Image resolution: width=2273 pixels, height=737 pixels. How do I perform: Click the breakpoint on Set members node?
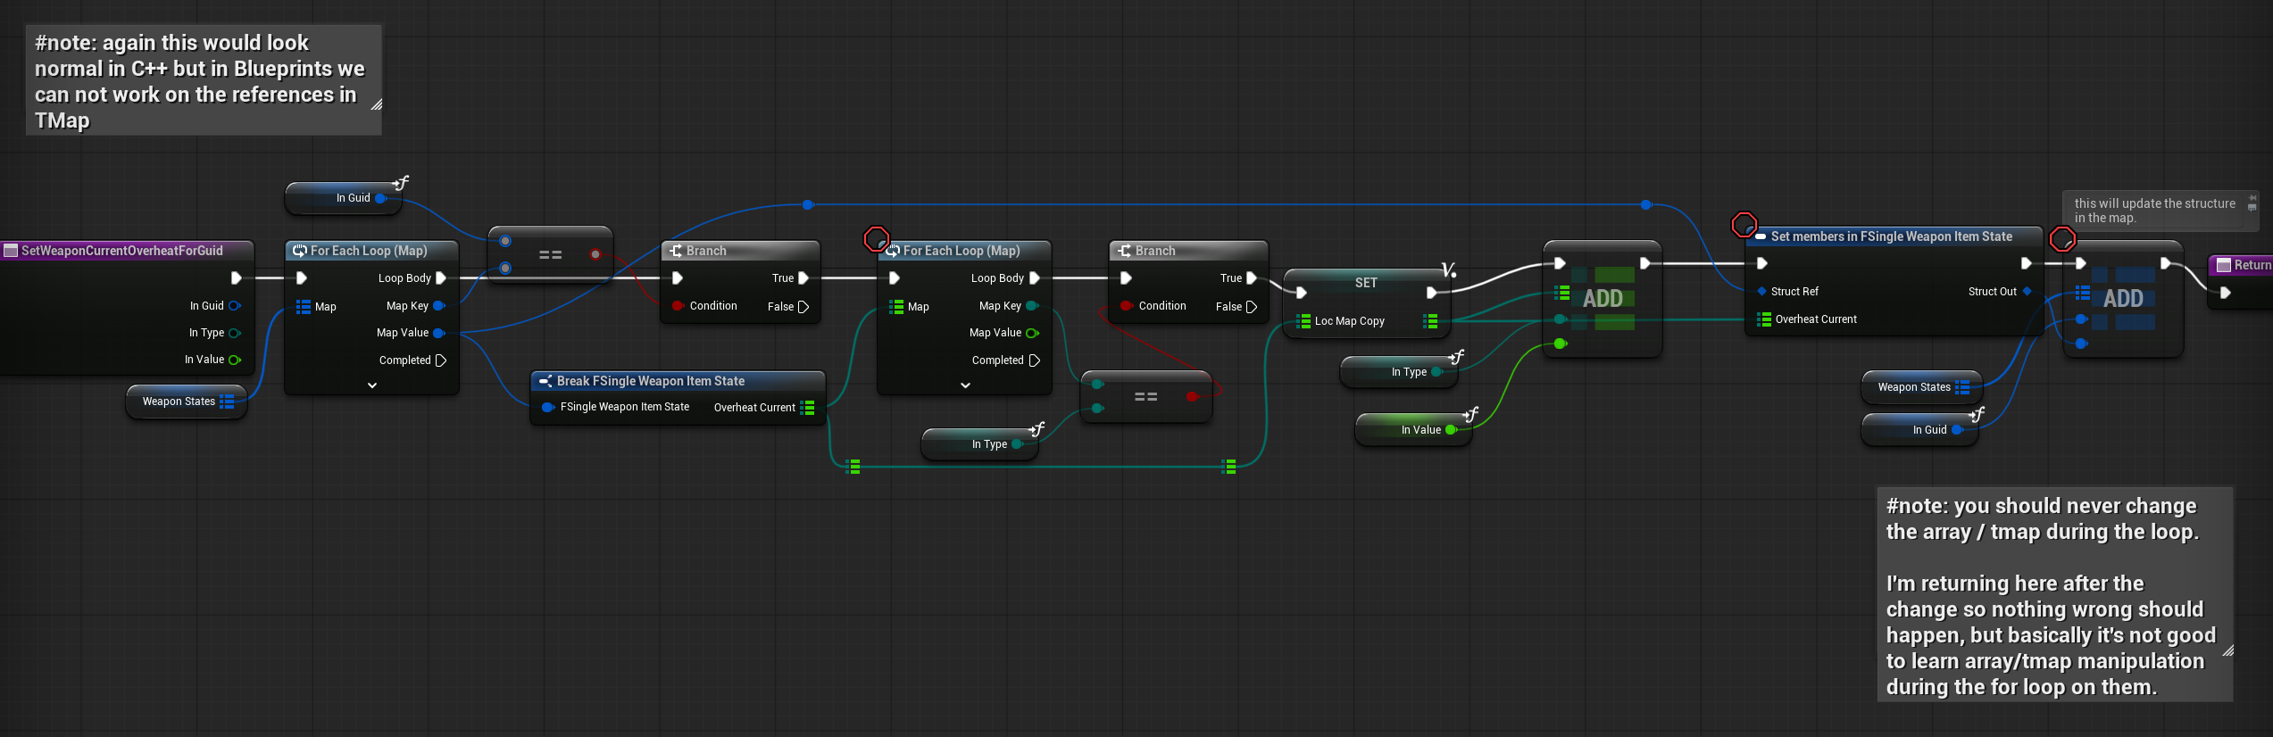pos(1744,225)
